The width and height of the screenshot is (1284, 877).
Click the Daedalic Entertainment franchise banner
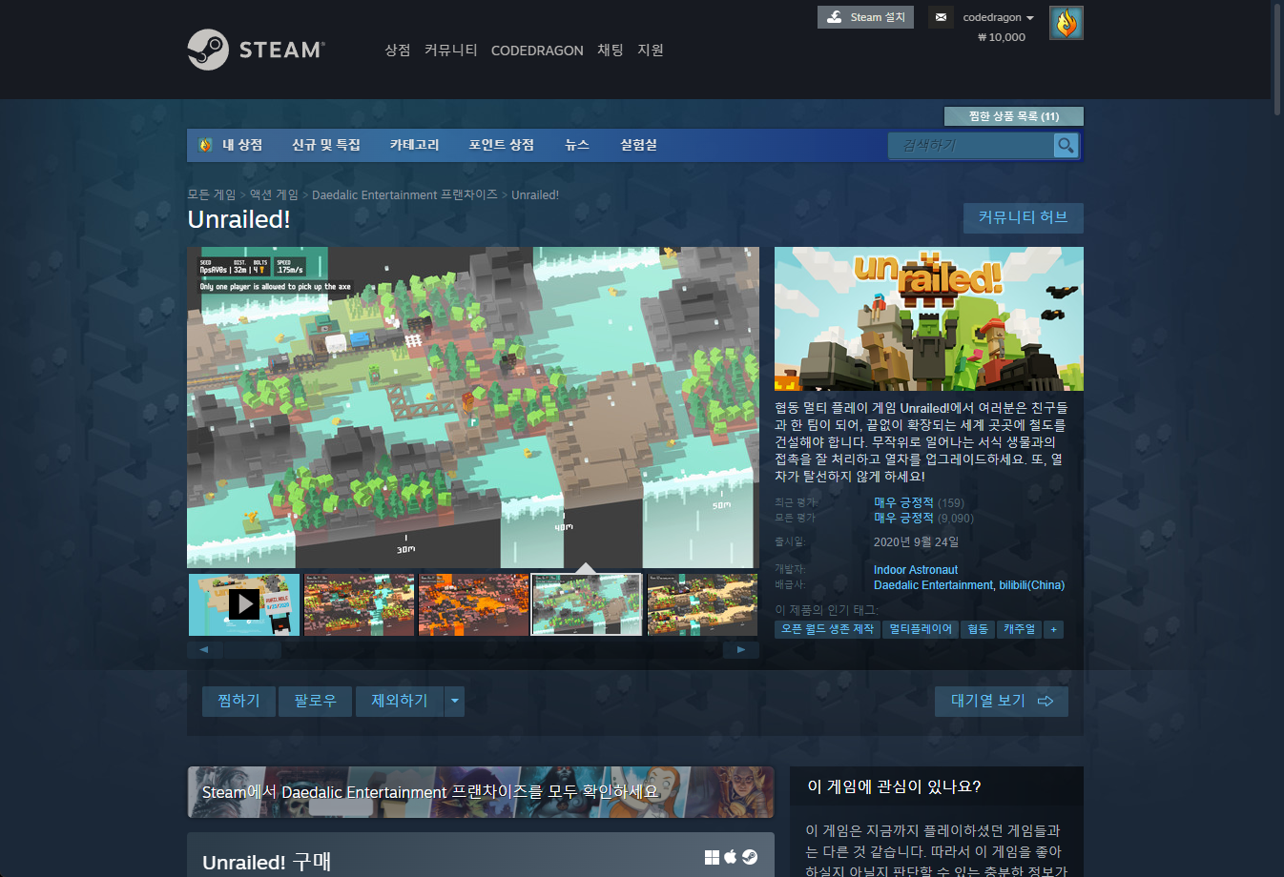tap(481, 792)
